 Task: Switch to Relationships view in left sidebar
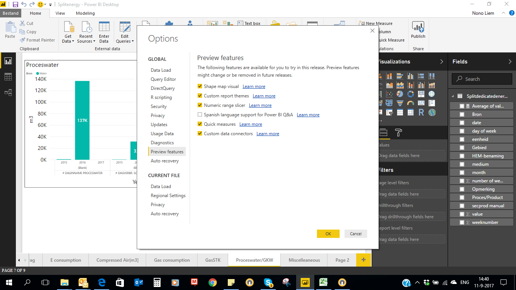8,92
